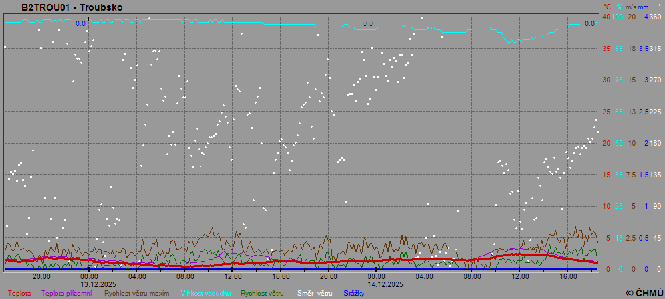Click the last 16:00 time axis label
This screenshot has width=665, height=299.
click(568, 276)
